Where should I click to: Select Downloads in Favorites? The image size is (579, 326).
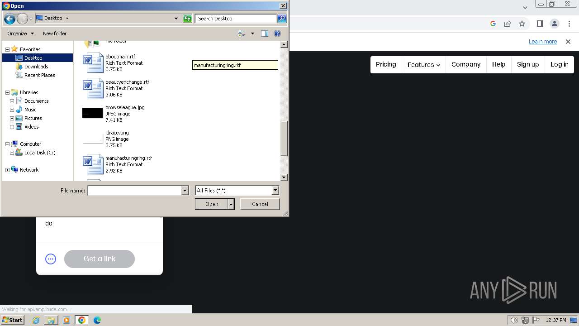click(x=36, y=67)
